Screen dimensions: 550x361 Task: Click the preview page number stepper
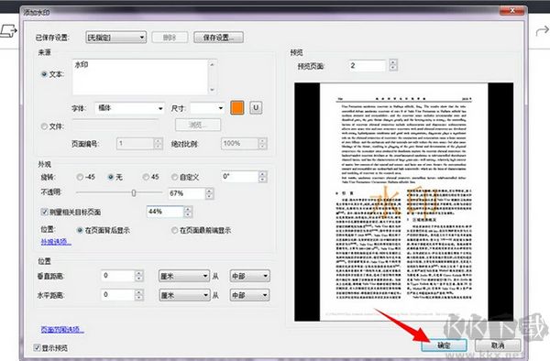(393, 66)
